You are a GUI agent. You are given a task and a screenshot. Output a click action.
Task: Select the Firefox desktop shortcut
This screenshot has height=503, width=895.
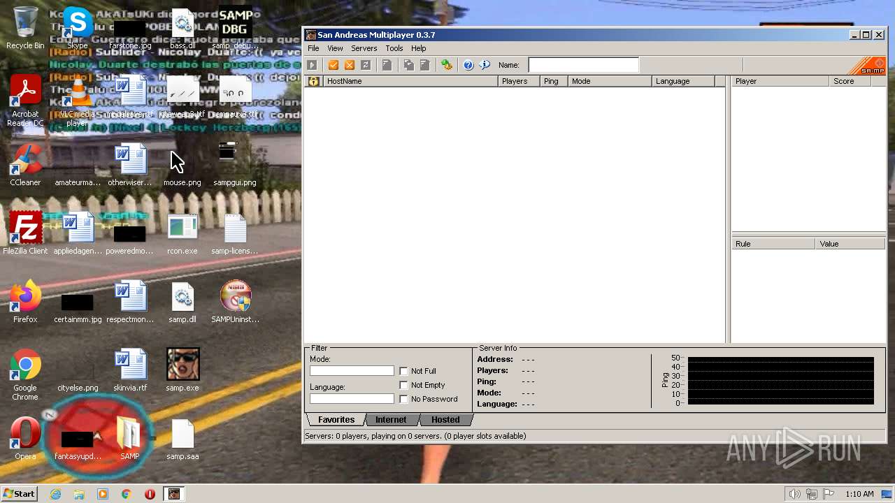(x=25, y=302)
